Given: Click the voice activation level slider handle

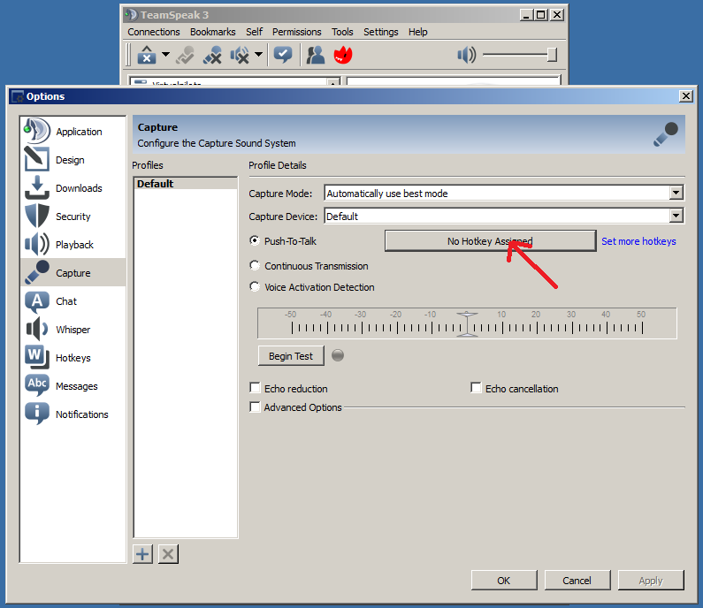Looking at the screenshot, I should tap(467, 324).
